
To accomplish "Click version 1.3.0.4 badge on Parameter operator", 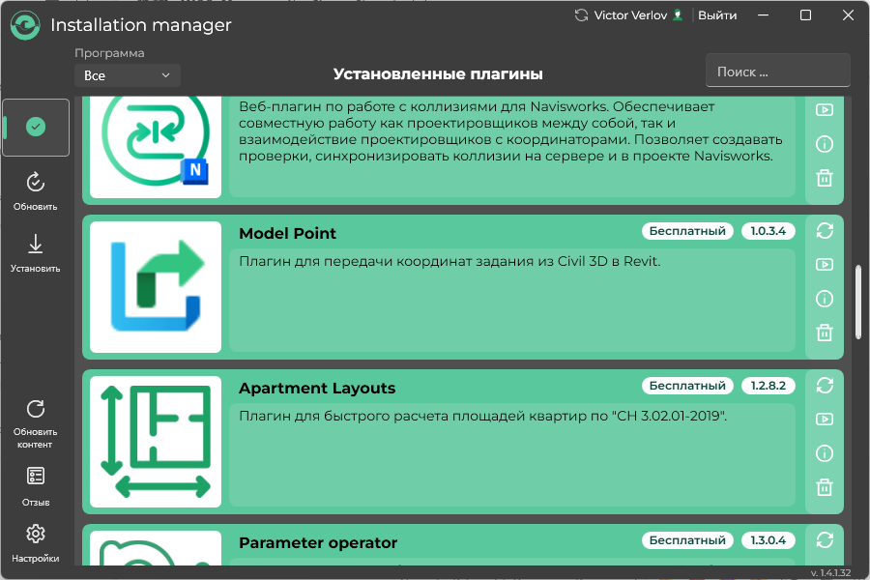I will [768, 540].
